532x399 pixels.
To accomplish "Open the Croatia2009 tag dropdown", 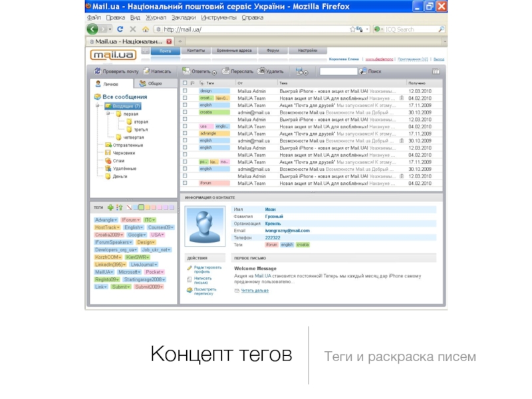I will pyautogui.click(x=122, y=235).
